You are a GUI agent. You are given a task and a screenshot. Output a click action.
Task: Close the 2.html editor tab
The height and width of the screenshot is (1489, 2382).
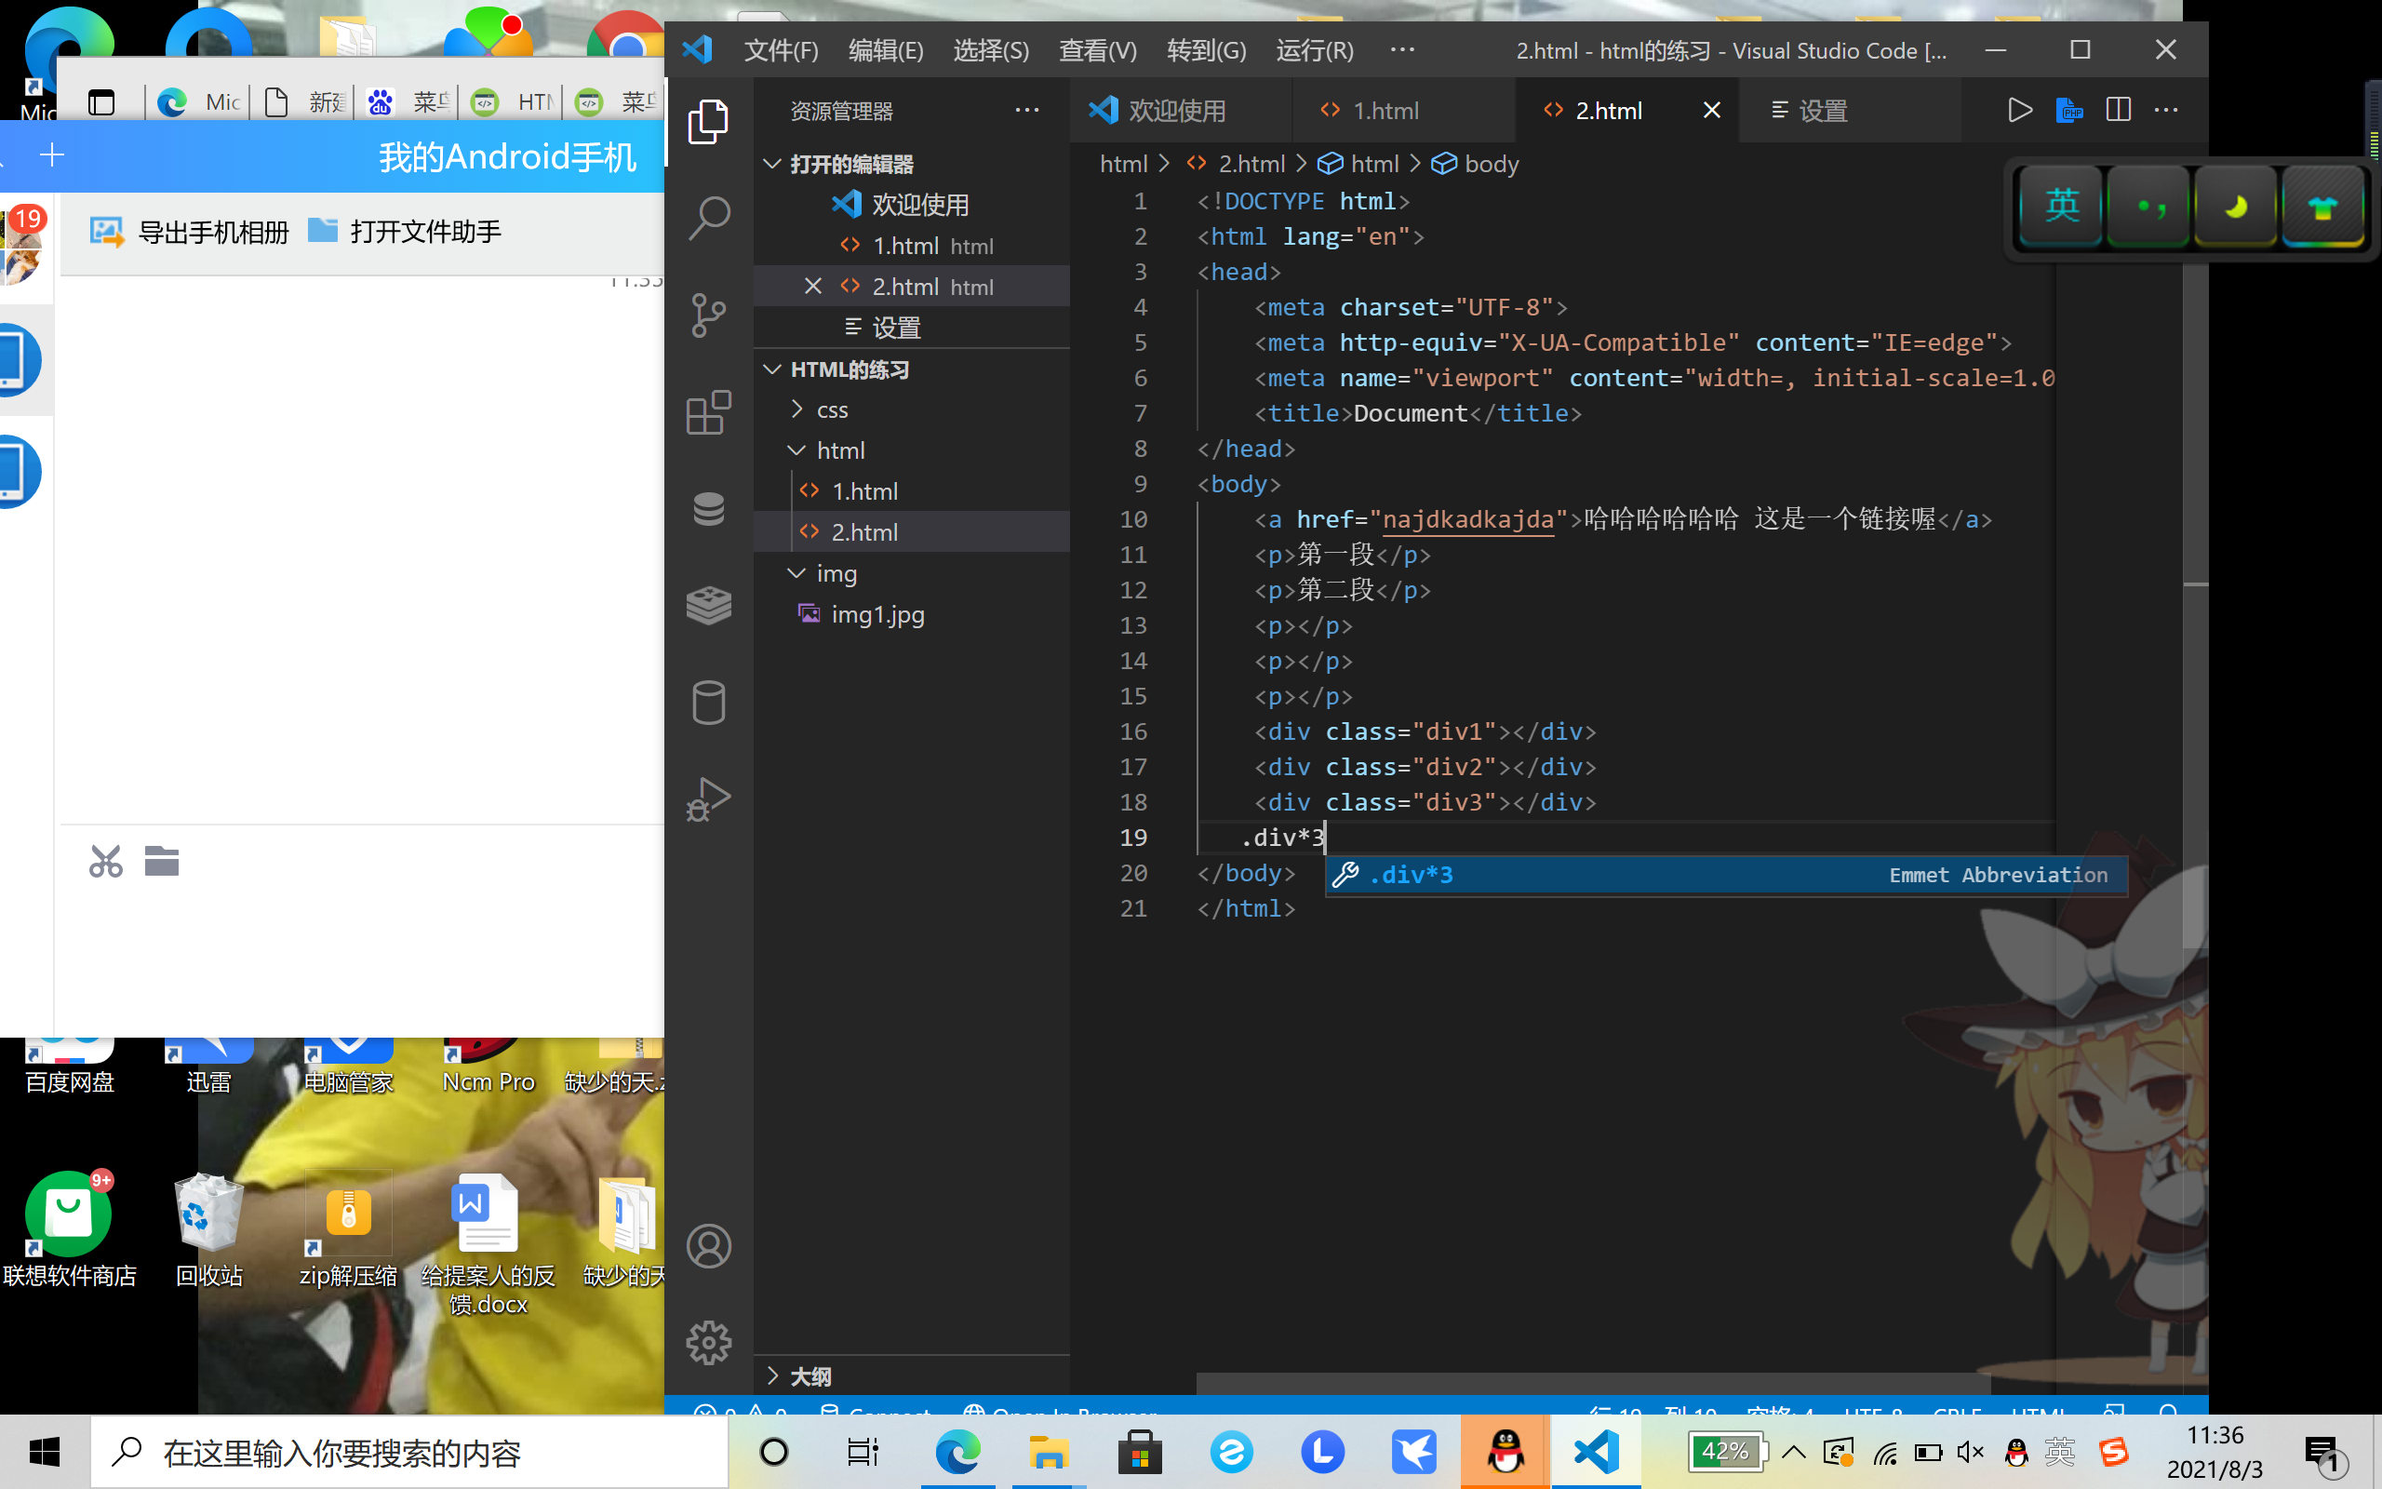click(x=1712, y=111)
